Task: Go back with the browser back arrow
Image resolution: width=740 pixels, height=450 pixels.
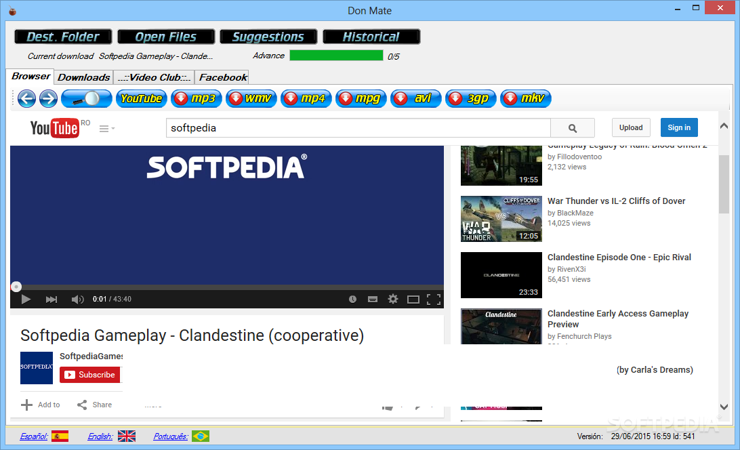Action: point(27,99)
